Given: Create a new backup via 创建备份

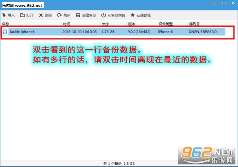Looking at the screenshot, I should coord(86,15).
